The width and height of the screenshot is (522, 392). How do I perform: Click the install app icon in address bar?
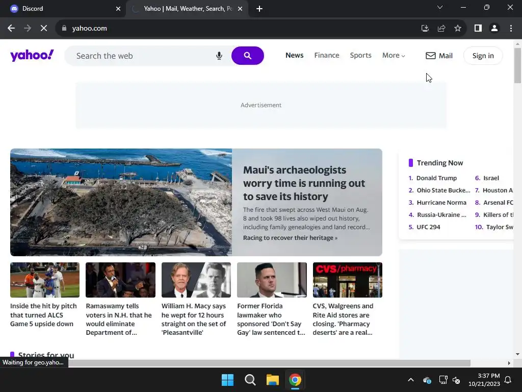tap(425, 29)
